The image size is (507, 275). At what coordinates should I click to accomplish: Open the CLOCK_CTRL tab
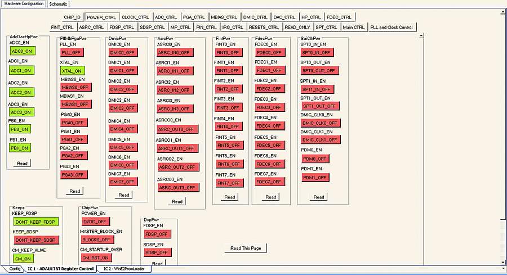pyautogui.click(x=135, y=17)
